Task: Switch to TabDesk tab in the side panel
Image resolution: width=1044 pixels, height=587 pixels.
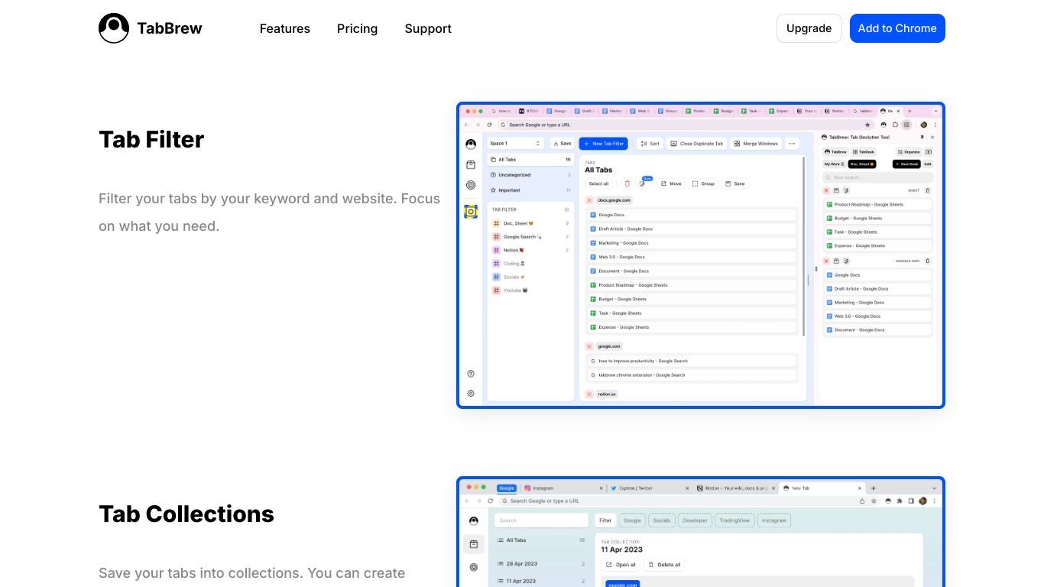Action: point(864,152)
